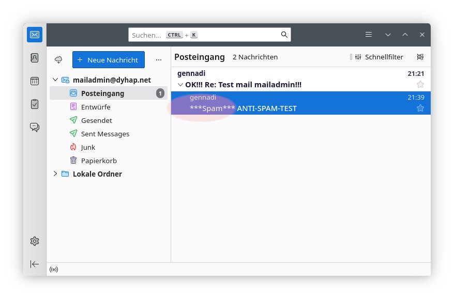The width and height of the screenshot is (454, 299).
Task: Open the Chat space
Action: (35, 127)
